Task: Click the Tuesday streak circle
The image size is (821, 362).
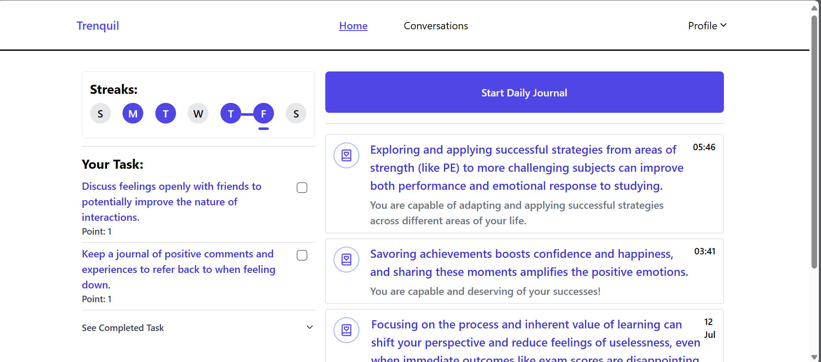Action: pyautogui.click(x=166, y=114)
